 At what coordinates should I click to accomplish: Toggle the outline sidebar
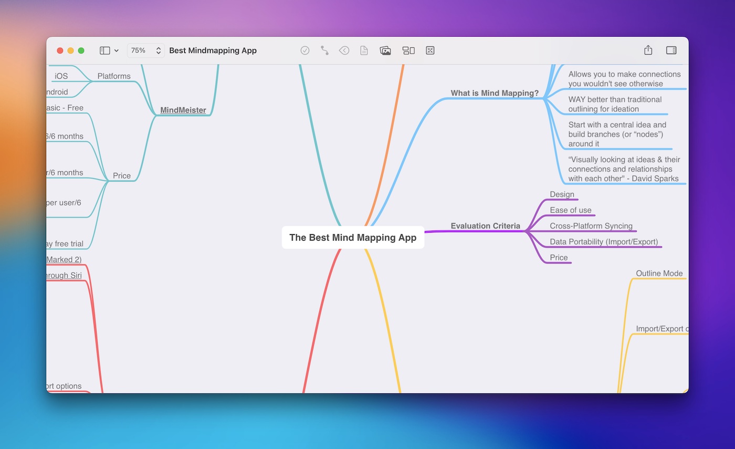[x=105, y=50]
